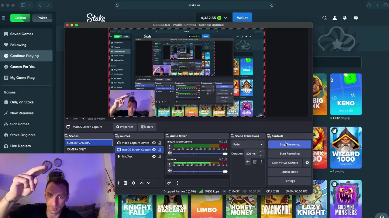Image resolution: width=389 pixels, height=218 pixels.
Task: Open the Keno game thumbnail
Action: pyautogui.click(x=346, y=94)
